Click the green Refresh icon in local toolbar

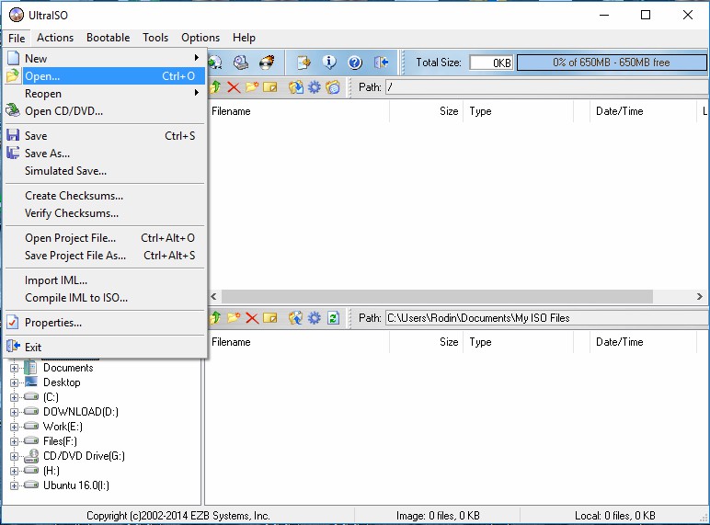point(333,318)
